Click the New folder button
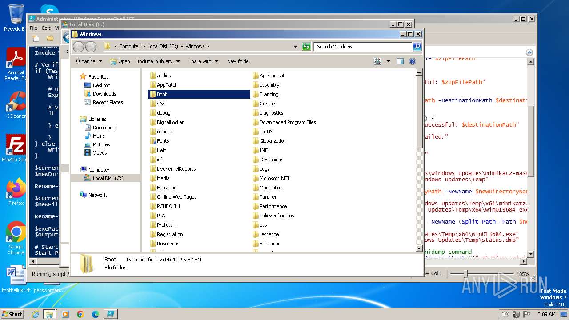This screenshot has height=320, width=569. [x=239, y=61]
